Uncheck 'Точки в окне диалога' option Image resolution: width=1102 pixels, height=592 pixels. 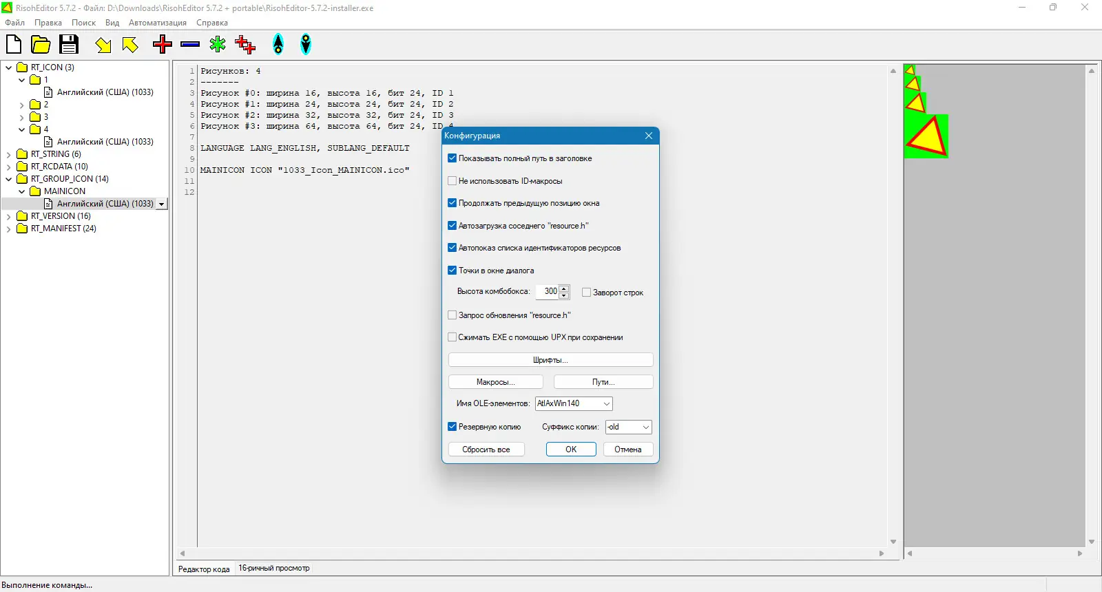453,271
